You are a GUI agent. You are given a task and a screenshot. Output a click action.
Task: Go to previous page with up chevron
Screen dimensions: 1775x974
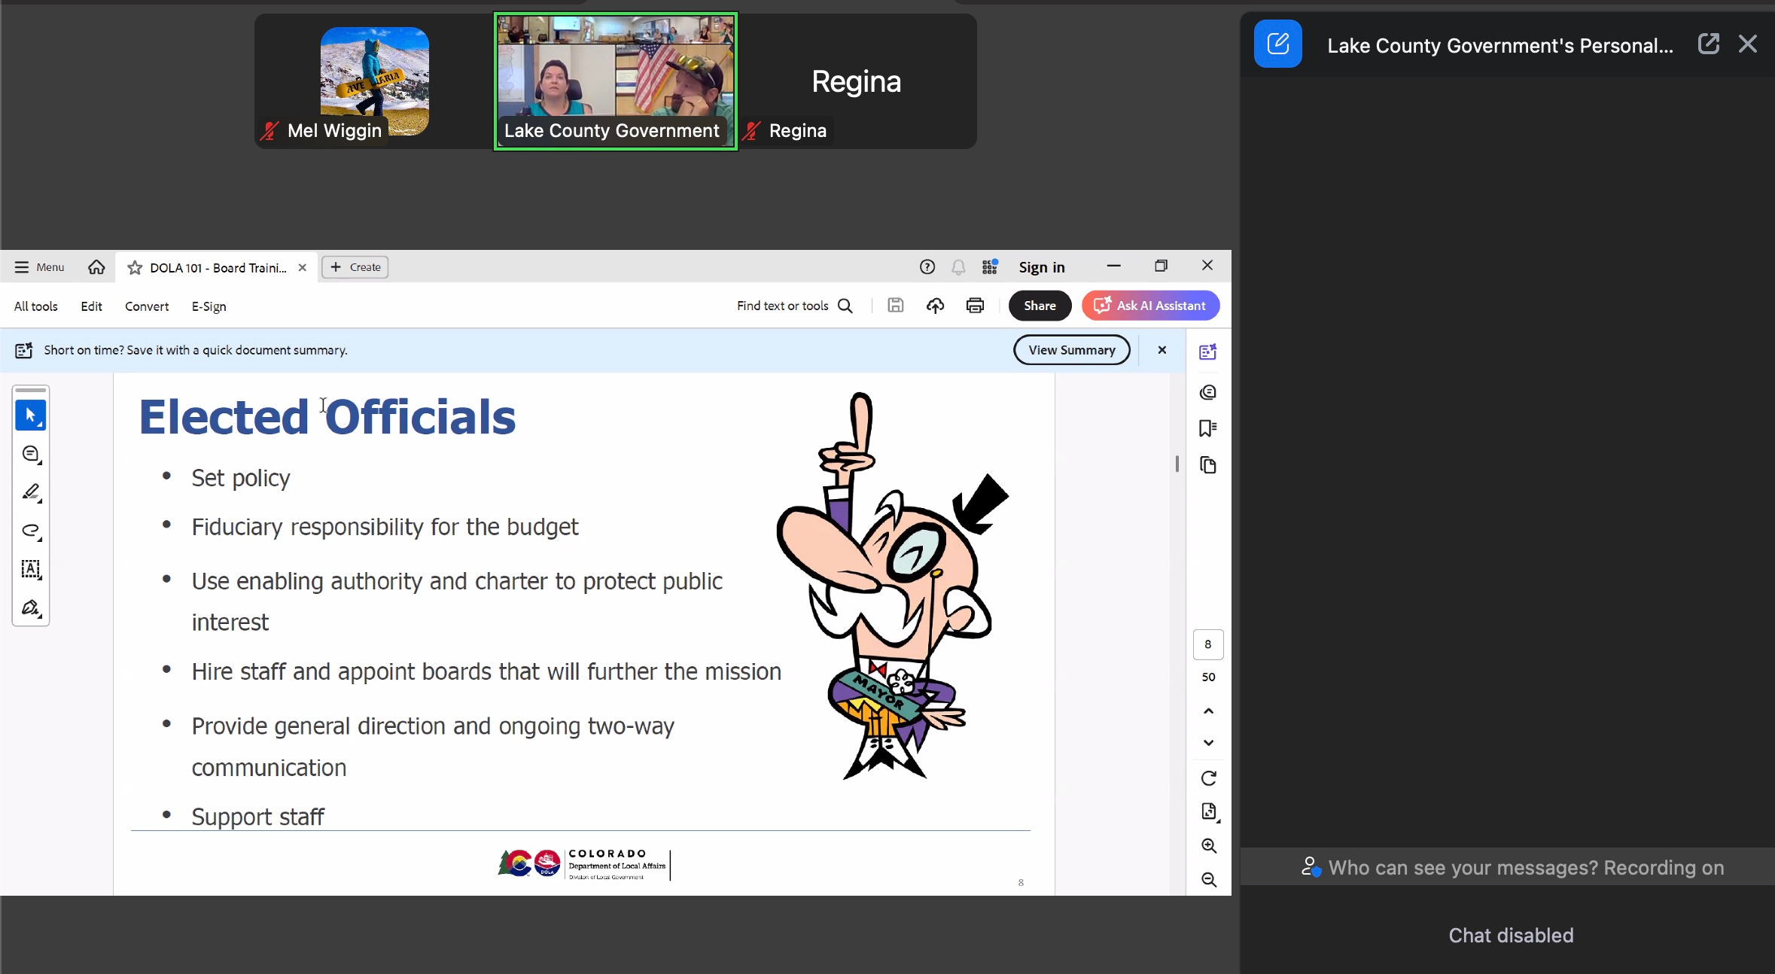click(1208, 711)
